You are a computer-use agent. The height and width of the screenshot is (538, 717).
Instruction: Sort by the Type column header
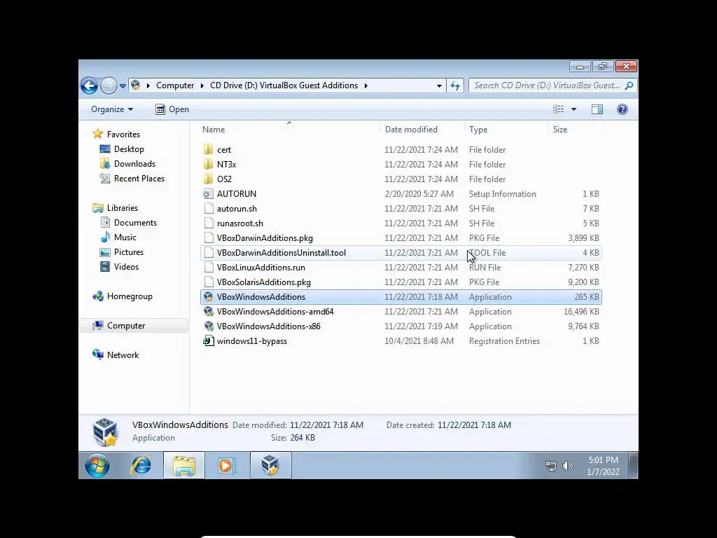pyautogui.click(x=478, y=130)
